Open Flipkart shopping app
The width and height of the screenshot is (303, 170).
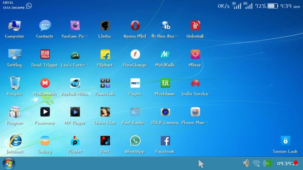[x=104, y=55]
